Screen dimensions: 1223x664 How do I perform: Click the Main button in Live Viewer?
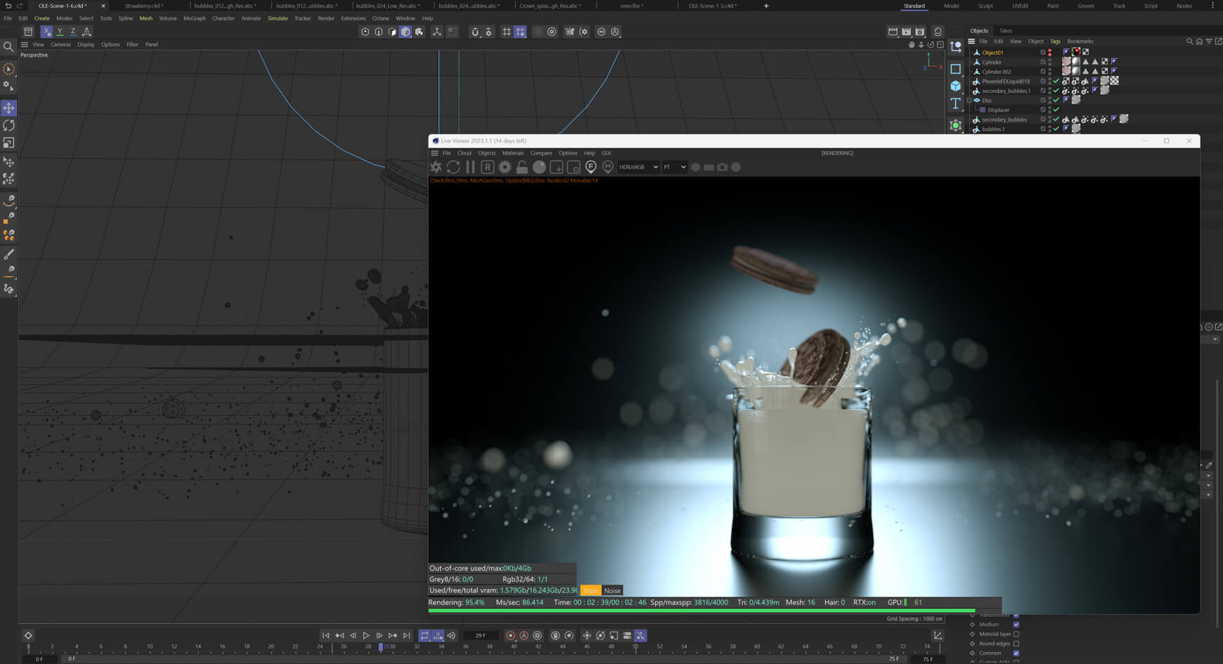click(590, 591)
